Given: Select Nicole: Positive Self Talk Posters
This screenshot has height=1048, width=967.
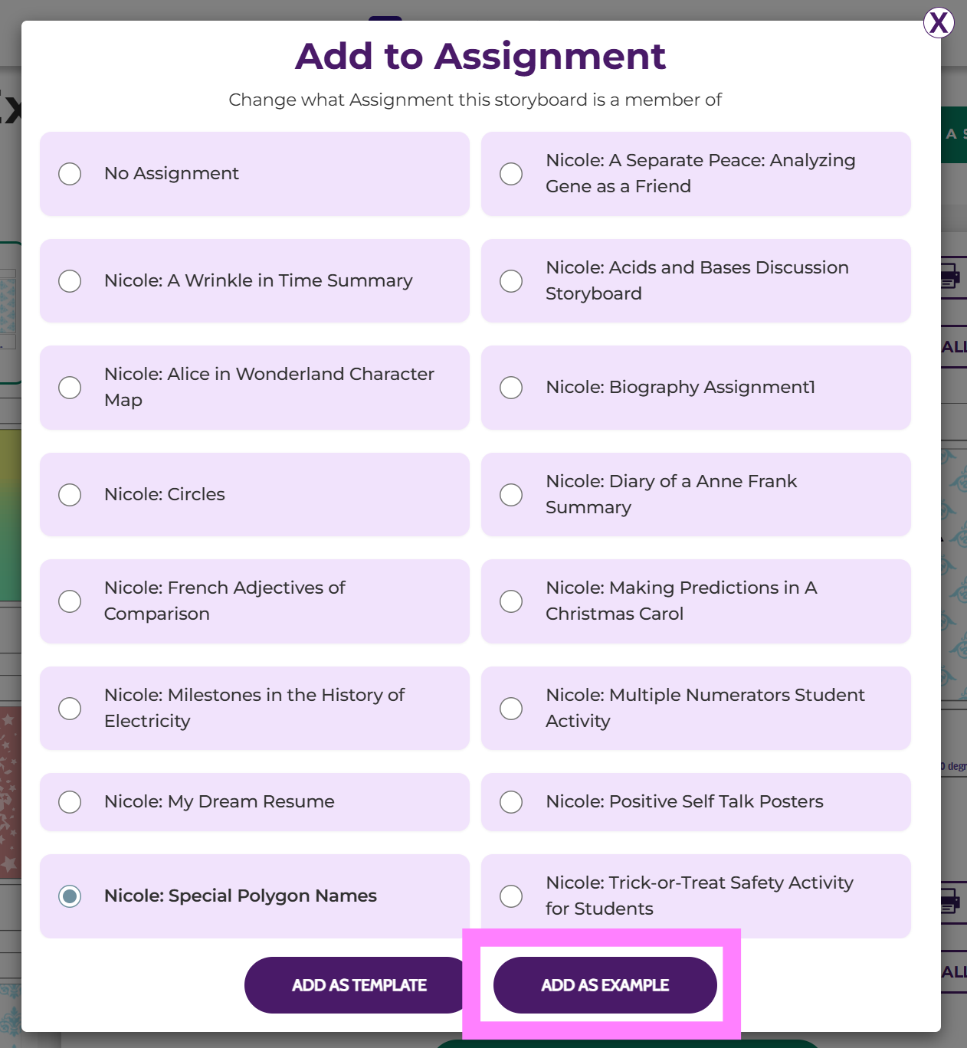Looking at the screenshot, I should (x=511, y=802).
